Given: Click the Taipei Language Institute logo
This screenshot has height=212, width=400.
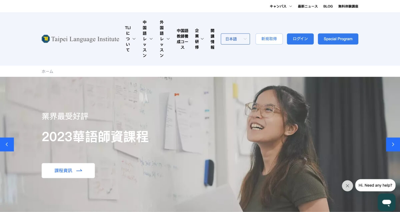Looking at the screenshot, I should [80, 39].
